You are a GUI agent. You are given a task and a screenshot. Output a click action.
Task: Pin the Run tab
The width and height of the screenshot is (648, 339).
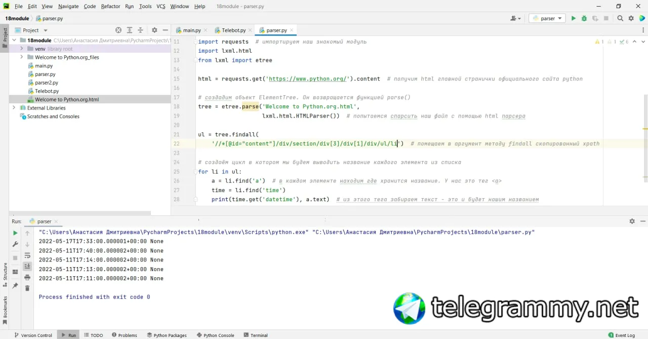15,285
